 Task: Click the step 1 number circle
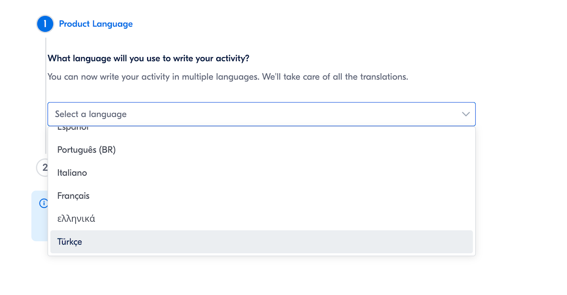pos(45,24)
